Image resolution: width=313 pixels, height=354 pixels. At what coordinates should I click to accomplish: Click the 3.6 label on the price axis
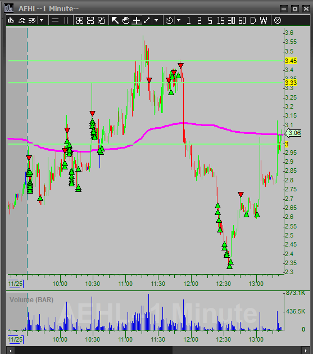289,33
